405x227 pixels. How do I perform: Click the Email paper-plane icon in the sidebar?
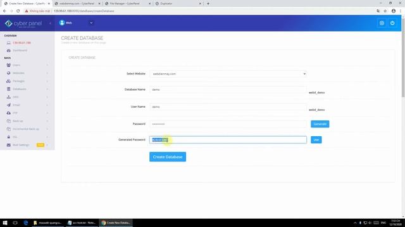pos(8,105)
